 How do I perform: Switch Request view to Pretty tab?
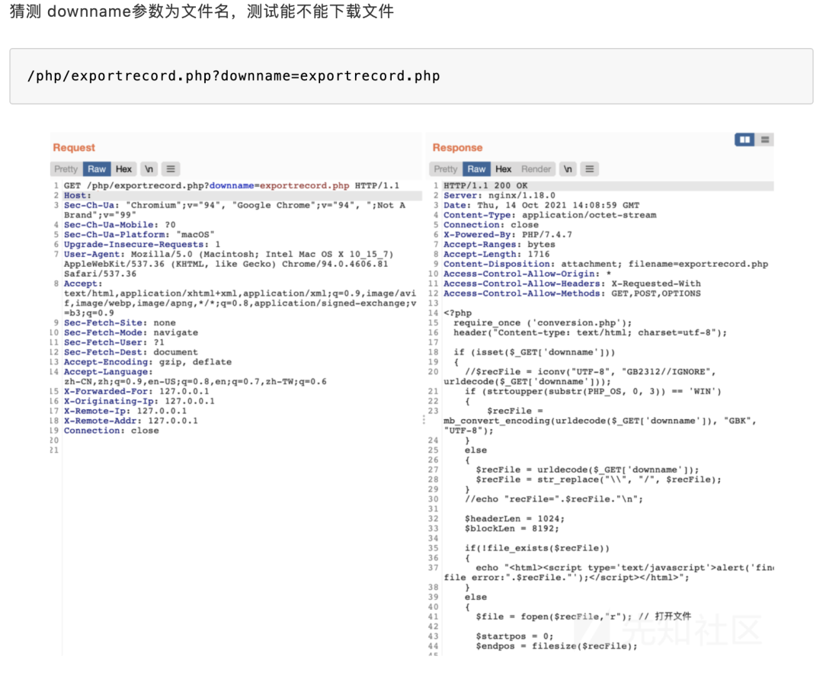coord(66,169)
